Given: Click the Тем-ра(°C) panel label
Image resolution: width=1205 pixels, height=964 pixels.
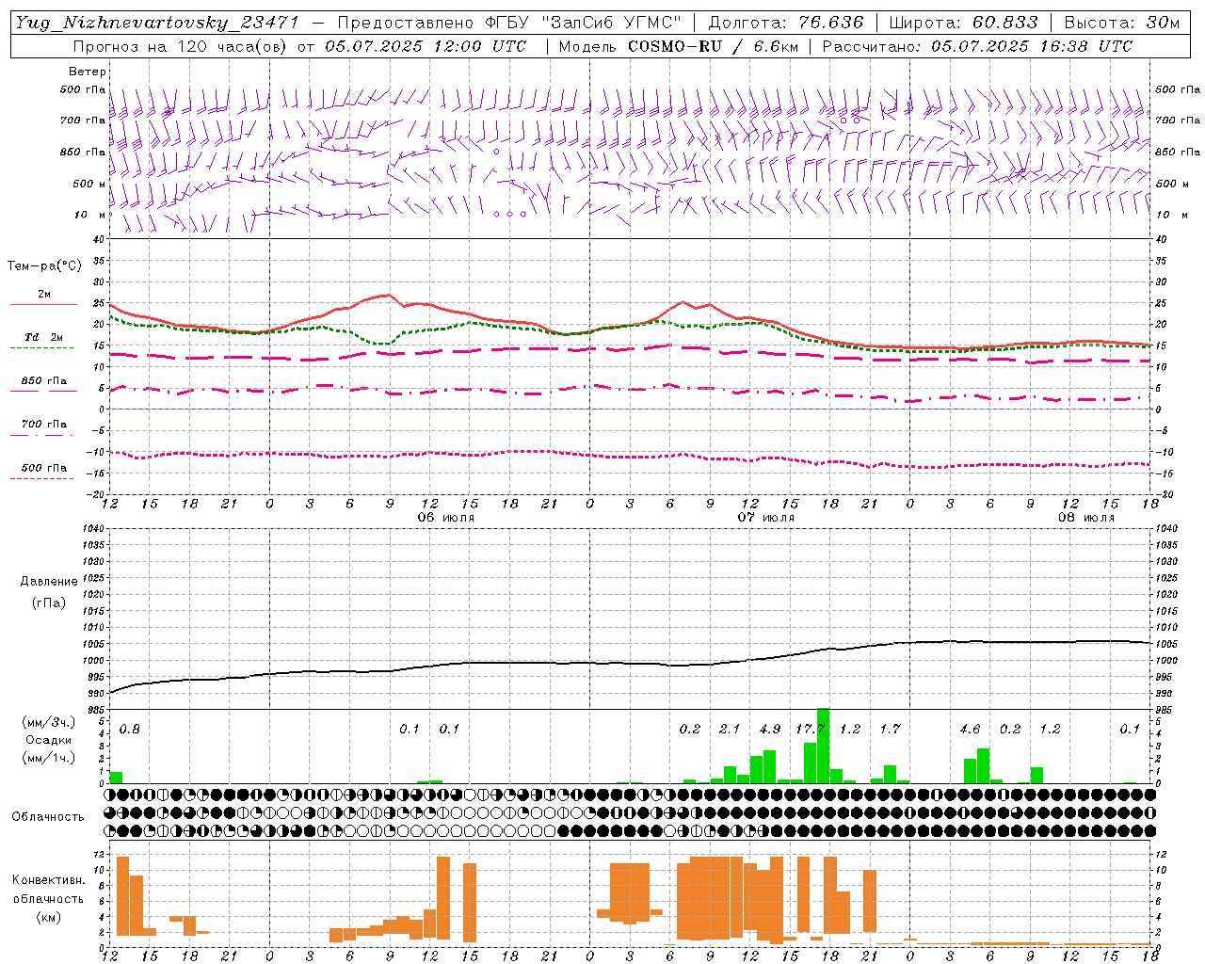Looking at the screenshot, I should [44, 266].
